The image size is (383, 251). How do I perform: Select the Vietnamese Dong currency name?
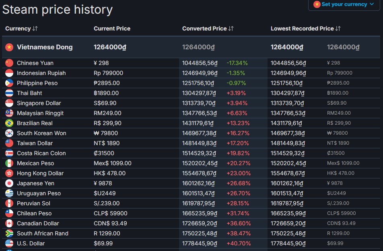45,47
